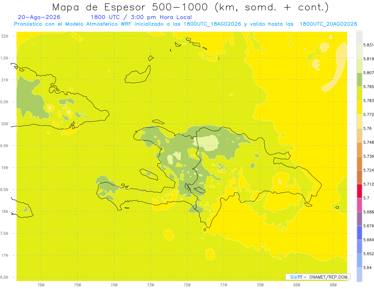Click the 18N latitude label
Viewport: 374px width, 289px height.
[x=5, y=211]
